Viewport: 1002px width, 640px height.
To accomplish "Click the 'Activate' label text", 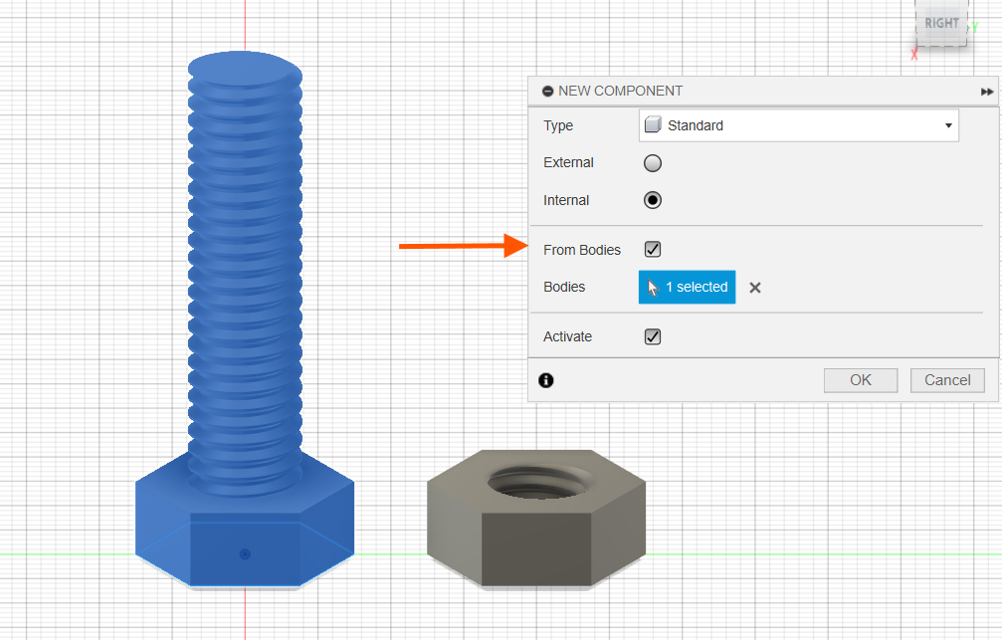I will point(567,337).
